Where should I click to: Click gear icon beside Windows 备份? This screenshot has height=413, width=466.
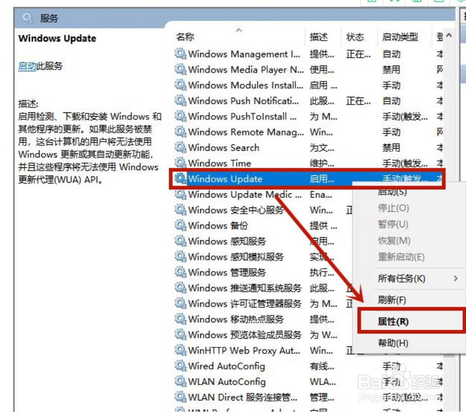[x=180, y=225]
